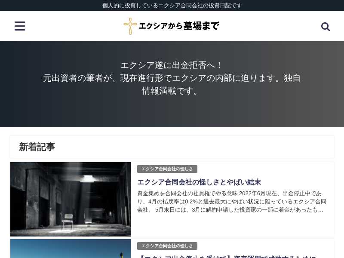Screen dimensions: 344x258
Task: Open the 【エクシア出金停止を受けて】 article title
Action: coord(227,256)
